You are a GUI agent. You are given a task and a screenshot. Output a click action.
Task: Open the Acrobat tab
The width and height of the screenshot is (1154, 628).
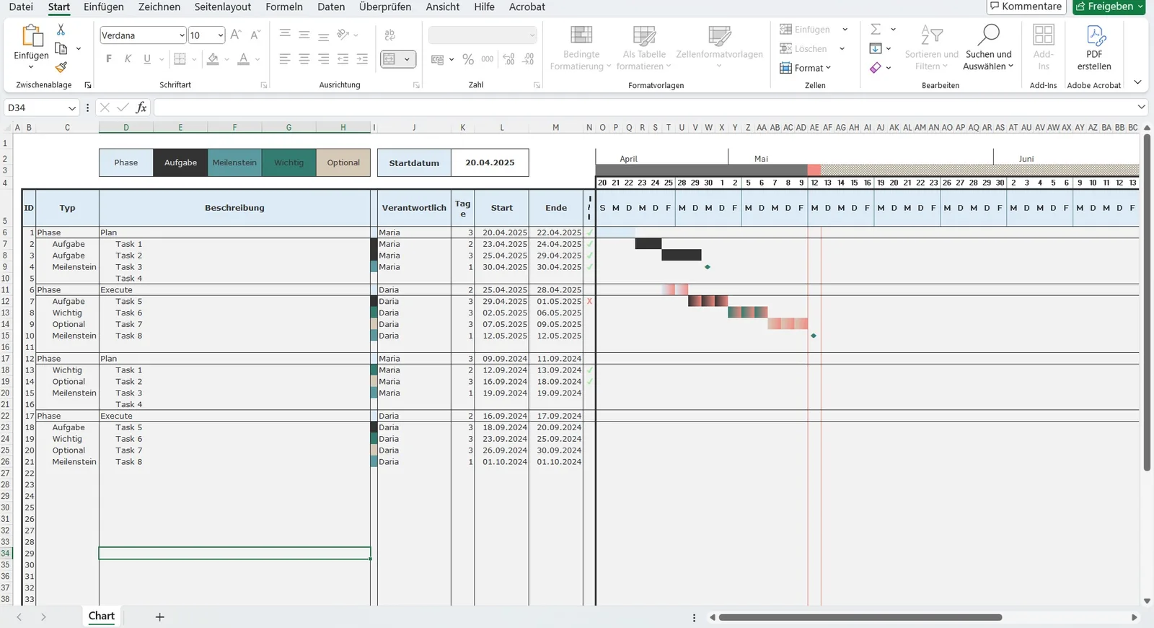click(527, 7)
